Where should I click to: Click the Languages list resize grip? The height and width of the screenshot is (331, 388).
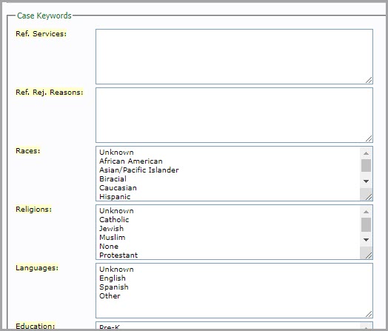[369, 314]
